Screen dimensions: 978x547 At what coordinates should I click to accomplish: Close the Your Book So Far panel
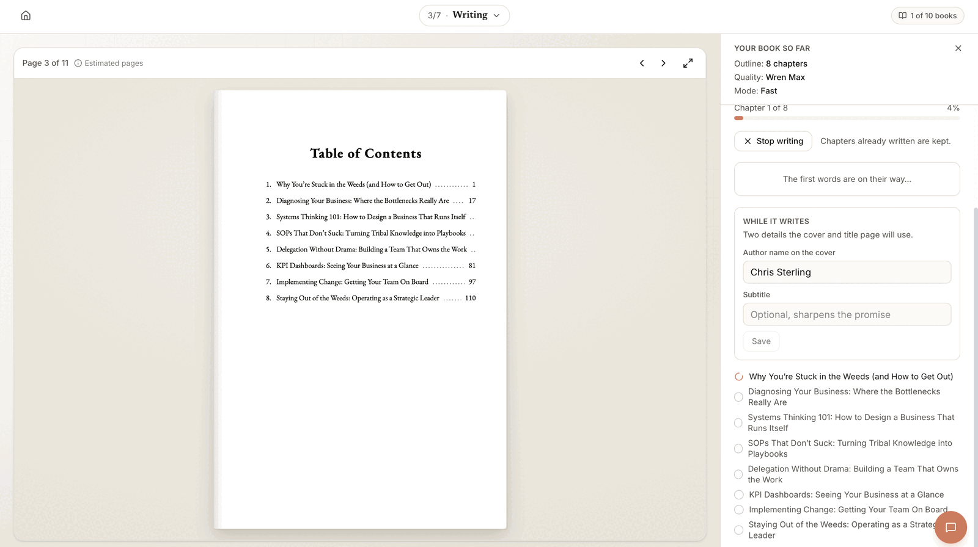[958, 48]
